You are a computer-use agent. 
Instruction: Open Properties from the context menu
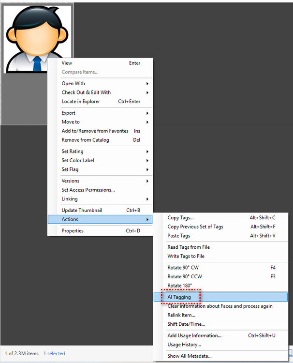click(73, 231)
